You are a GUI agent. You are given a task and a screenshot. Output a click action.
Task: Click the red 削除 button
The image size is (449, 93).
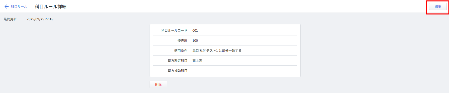click(158, 84)
